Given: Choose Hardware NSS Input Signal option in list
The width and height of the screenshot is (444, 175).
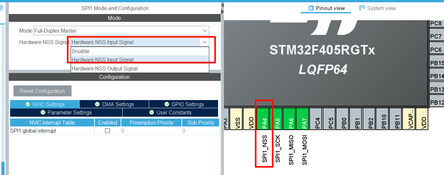Looking at the screenshot, I should tap(140, 60).
